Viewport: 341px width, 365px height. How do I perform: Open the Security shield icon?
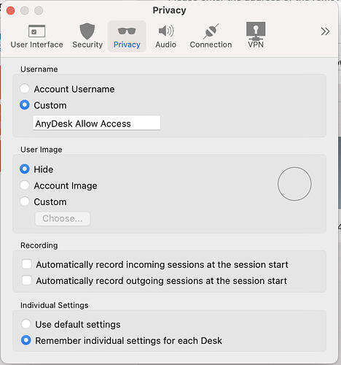[x=87, y=31]
